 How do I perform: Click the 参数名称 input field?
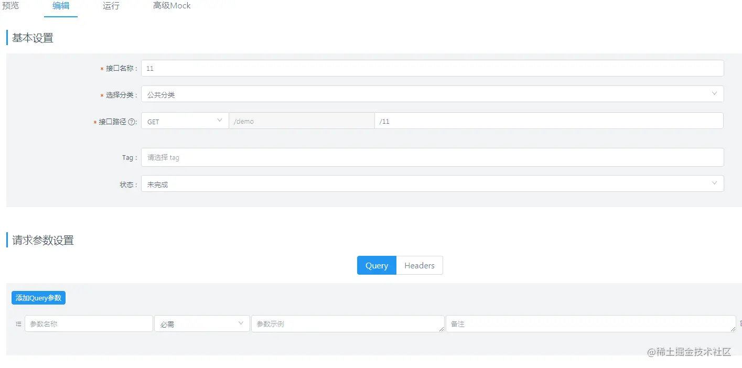point(89,323)
